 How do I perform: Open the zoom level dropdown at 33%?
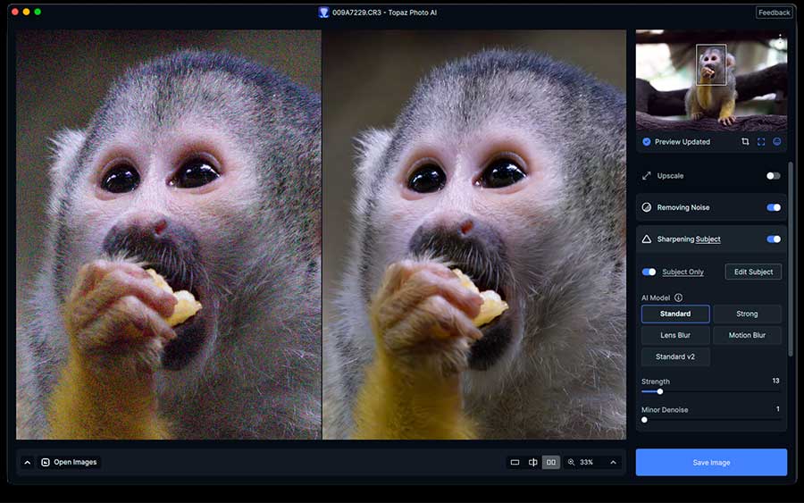(x=613, y=462)
